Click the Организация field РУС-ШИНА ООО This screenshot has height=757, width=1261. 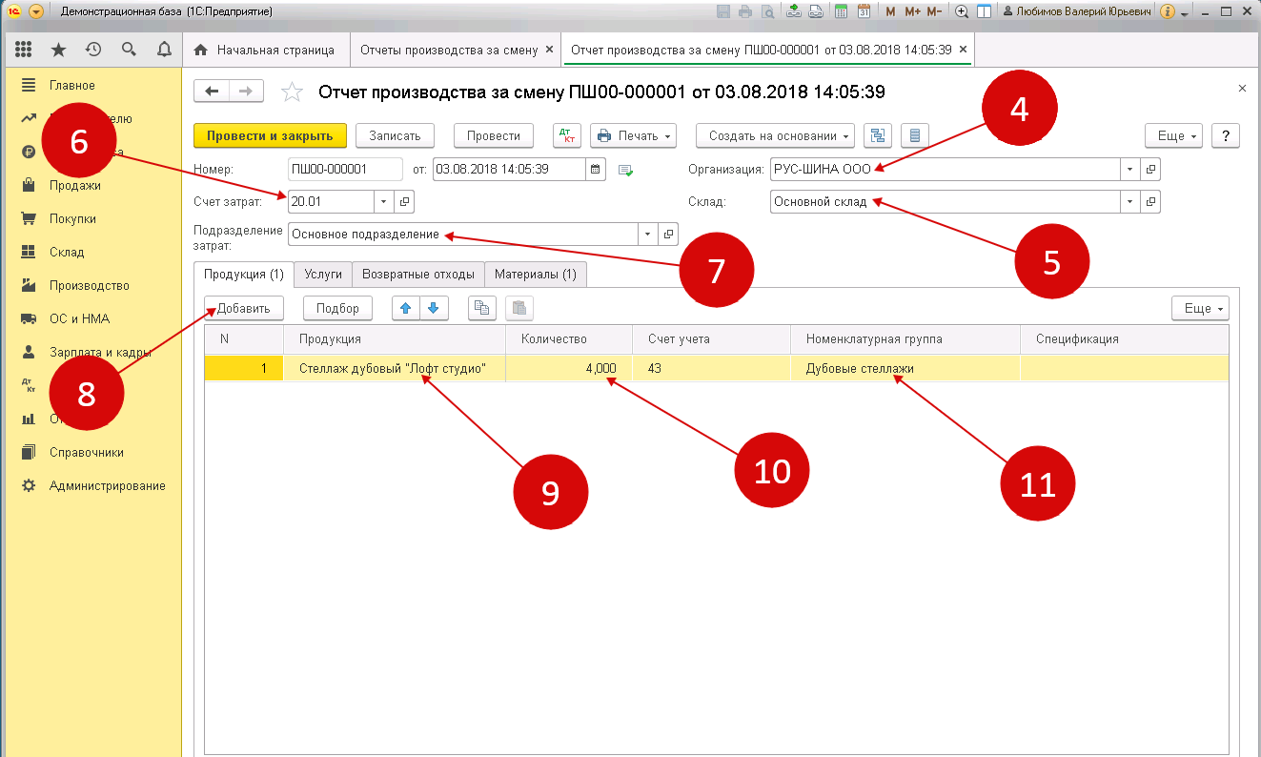pyautogui.click(x=944, y=170)
